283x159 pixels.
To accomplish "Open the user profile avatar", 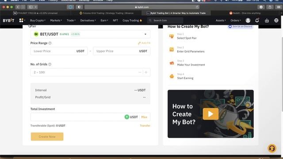I will coord(248,20).
